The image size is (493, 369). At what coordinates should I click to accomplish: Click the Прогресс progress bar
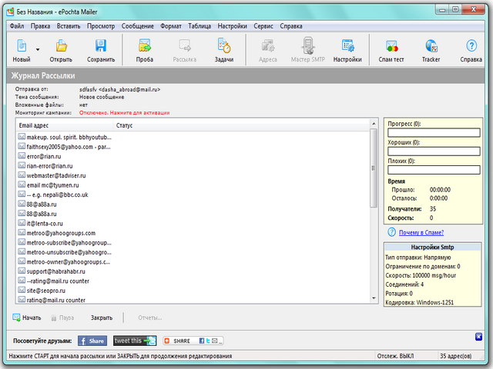[x=434, y=133]
